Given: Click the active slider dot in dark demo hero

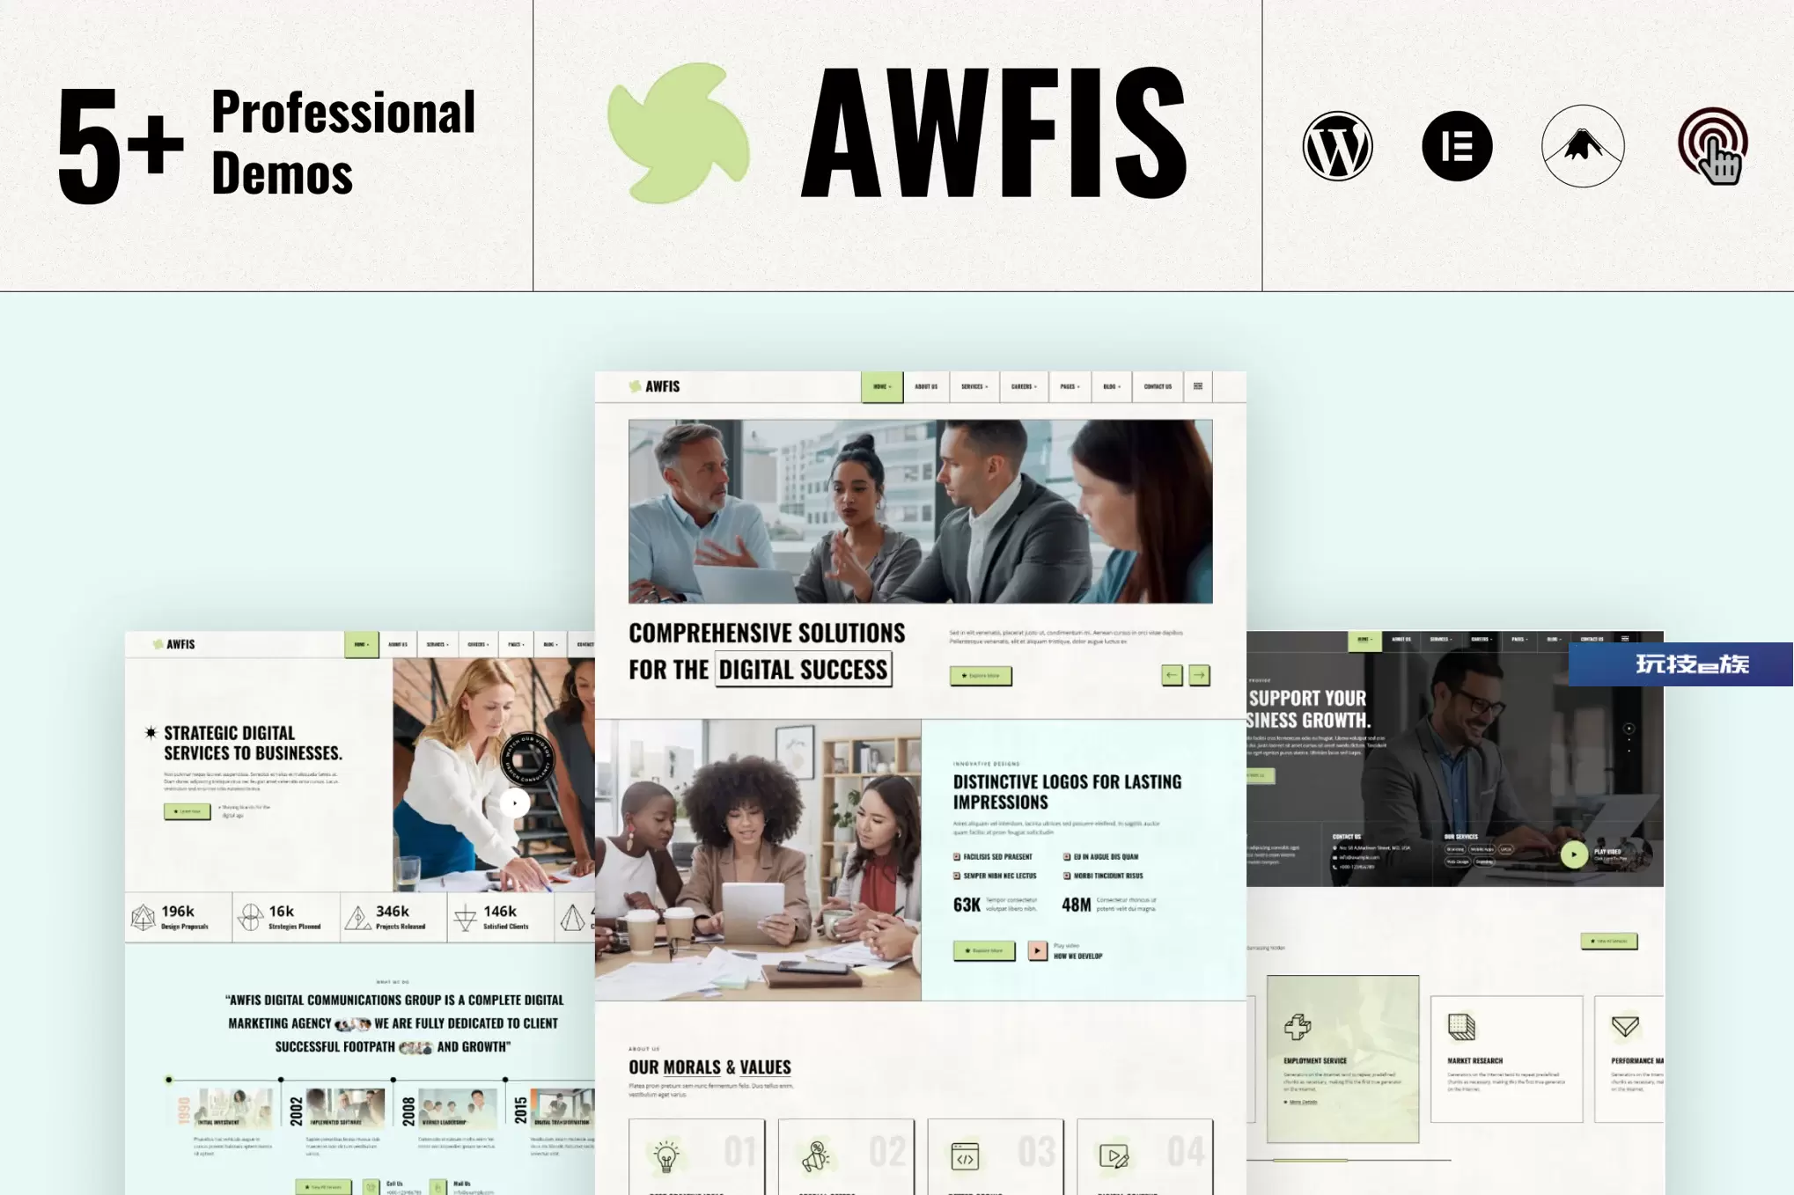Looking at the screenshot, I should click(1629, 729).
